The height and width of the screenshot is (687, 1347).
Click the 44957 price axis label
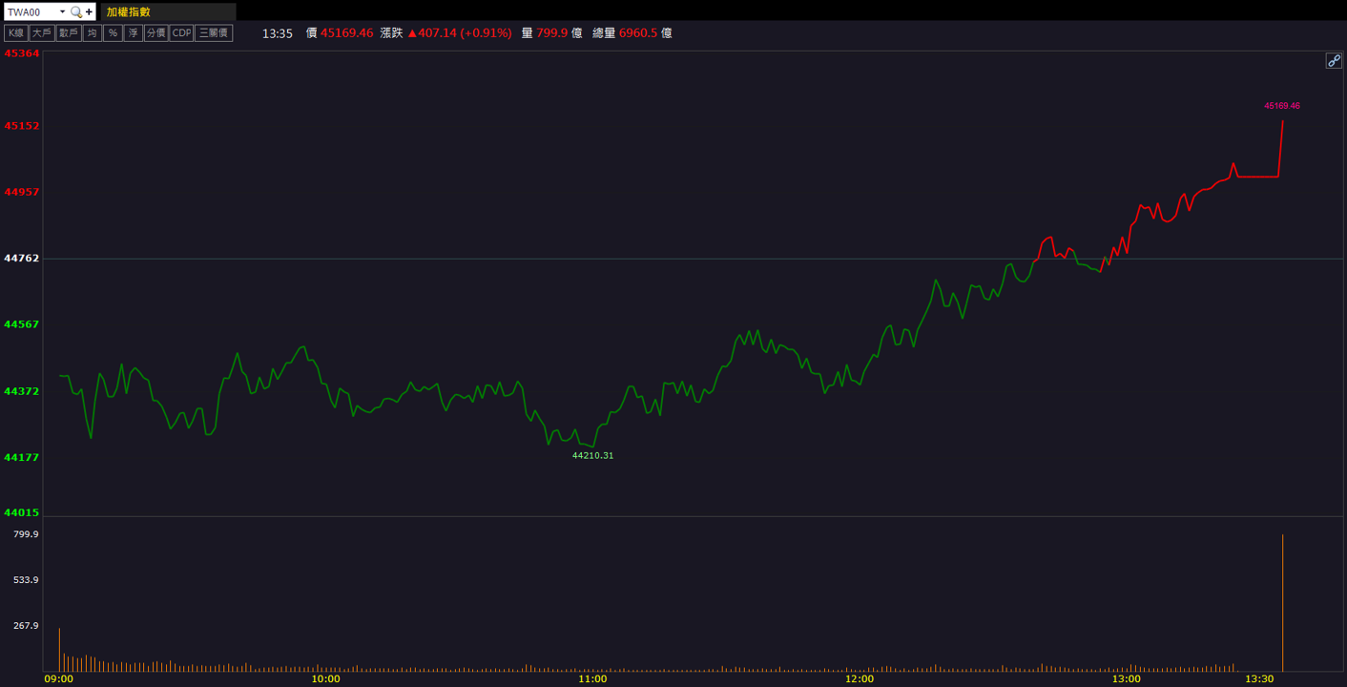pyautogui.click(x=22, y=192)
